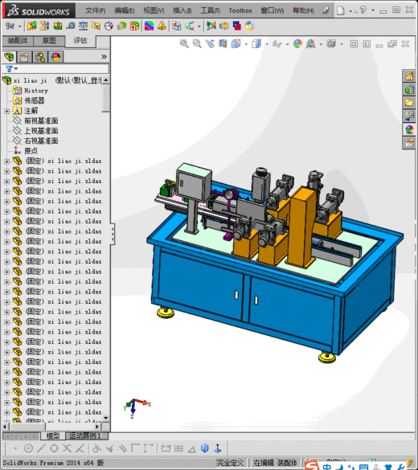Screen dimensions: 418x470
Task: Toggle the 3D sketch cube icon in bottom toolbar
Action: (205, 448)
